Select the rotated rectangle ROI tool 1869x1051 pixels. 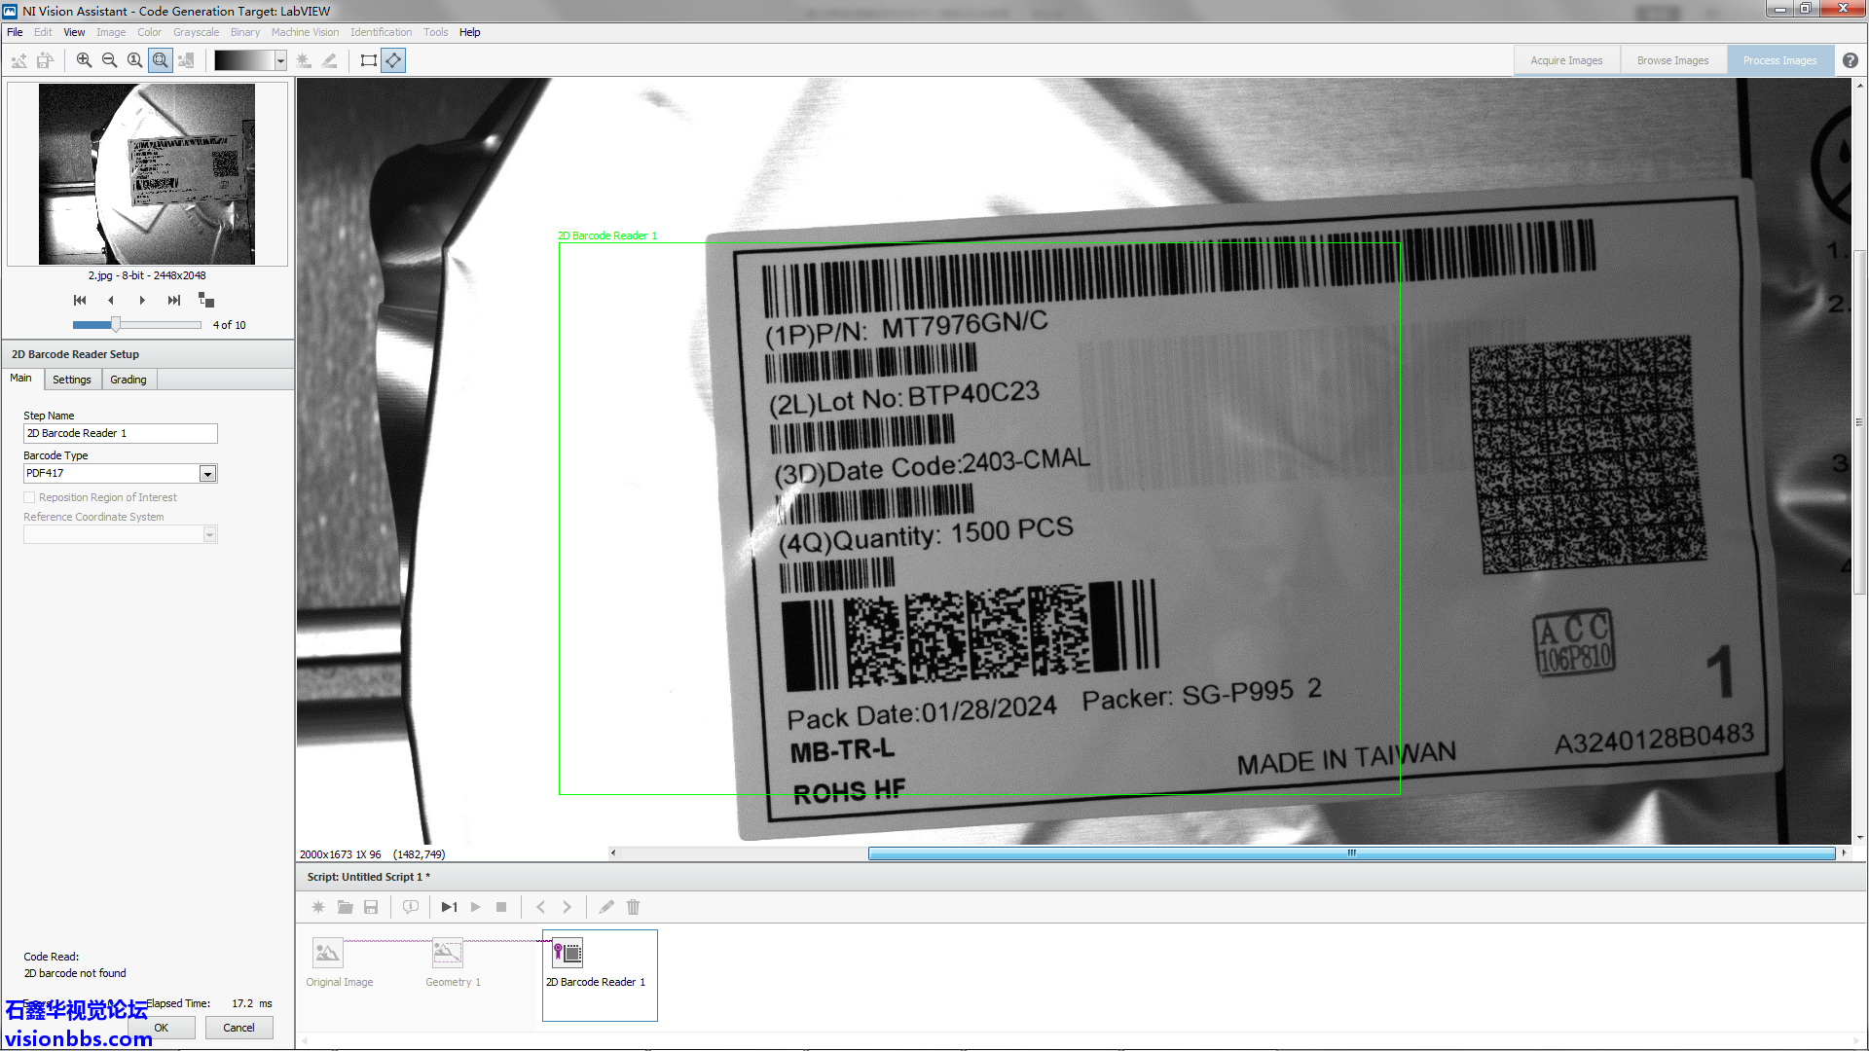pyautogui.click(x=393, y=60)
